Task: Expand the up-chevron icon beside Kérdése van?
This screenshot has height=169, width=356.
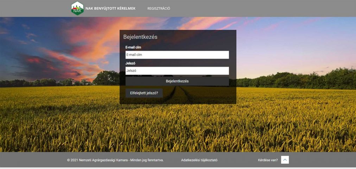Action: point(285,160)
